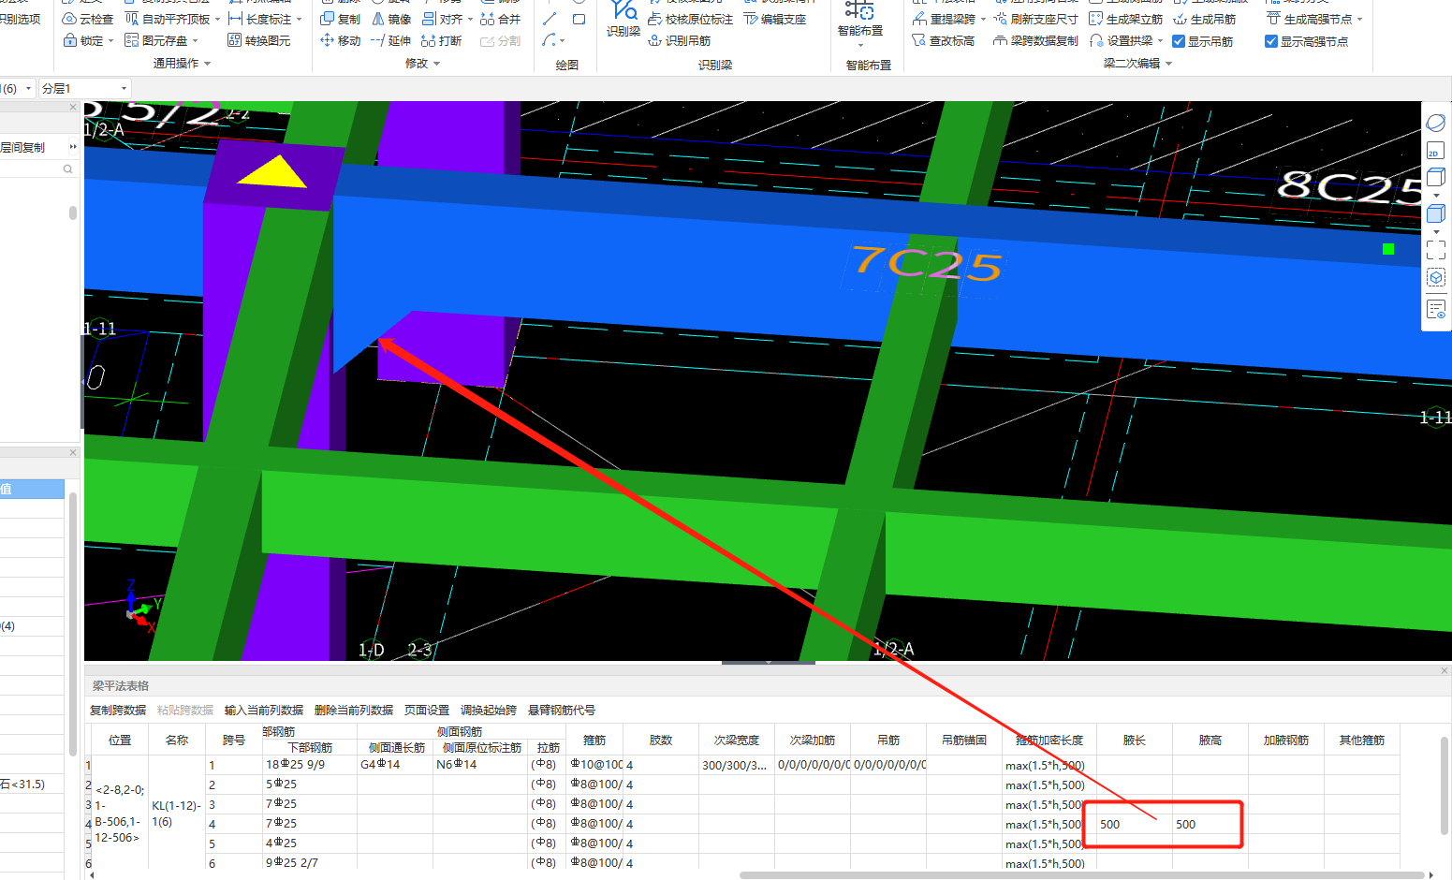Open the 重提梁跨 dropdown arrow

coord(983,20)
